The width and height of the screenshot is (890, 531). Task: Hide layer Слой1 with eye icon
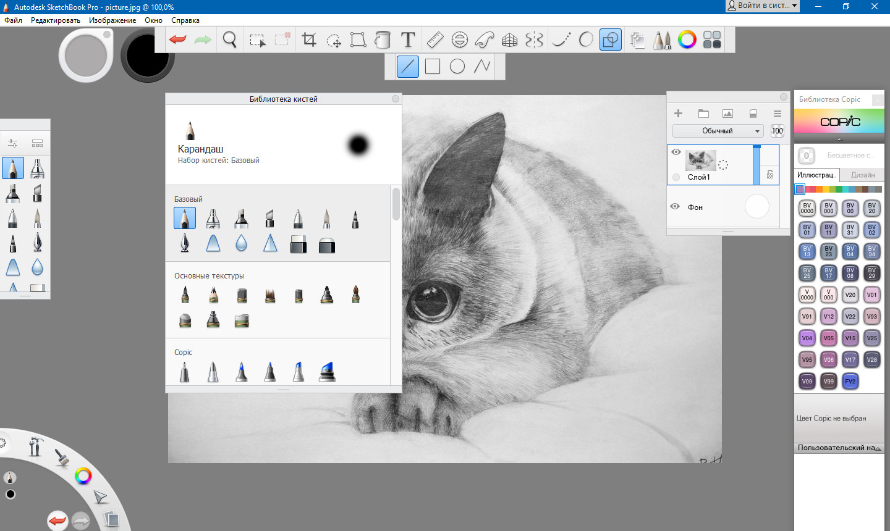(x=676, y=152)
